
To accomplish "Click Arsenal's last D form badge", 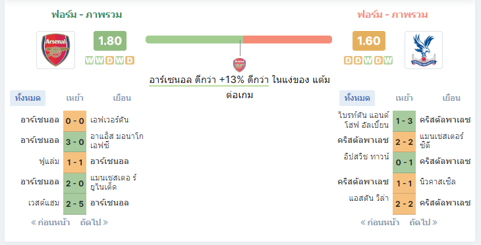I will tap(130, 60).
